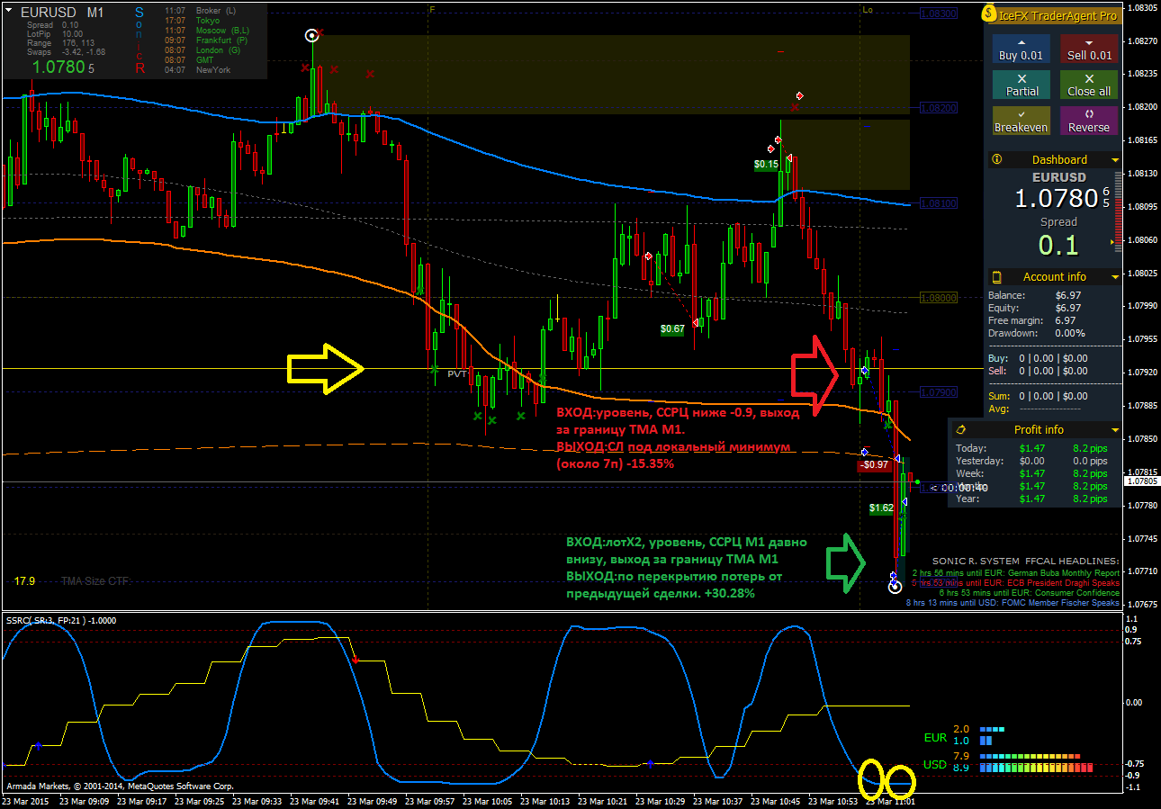Image resolution: width=1161 pixels, height=809 pixels.
Task: Click the Buy 0.01 button
Action: click(x=1021, y=49)
